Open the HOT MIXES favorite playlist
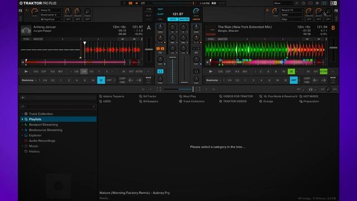357x201 pixels. (308, 97)
